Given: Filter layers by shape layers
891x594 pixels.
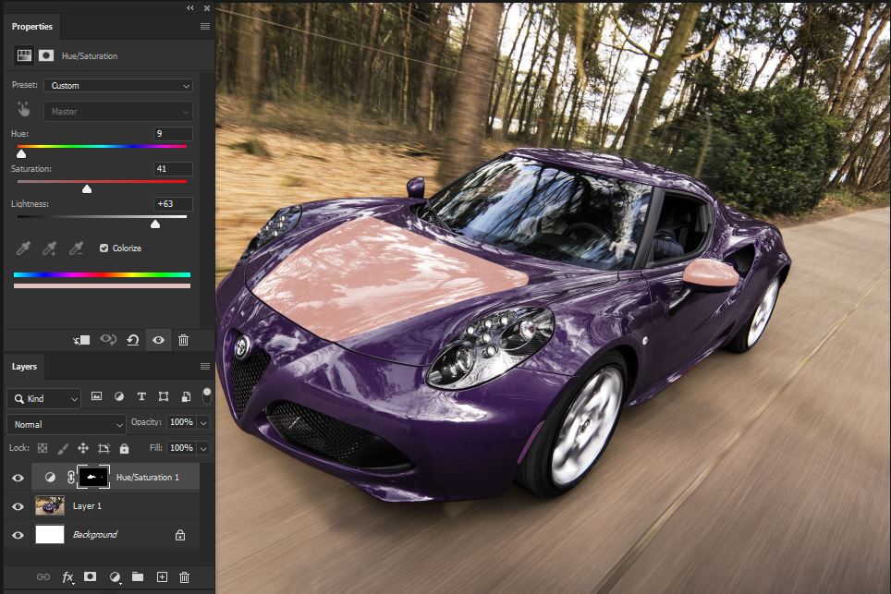Looking at the screenshot, I should [164, 396].
